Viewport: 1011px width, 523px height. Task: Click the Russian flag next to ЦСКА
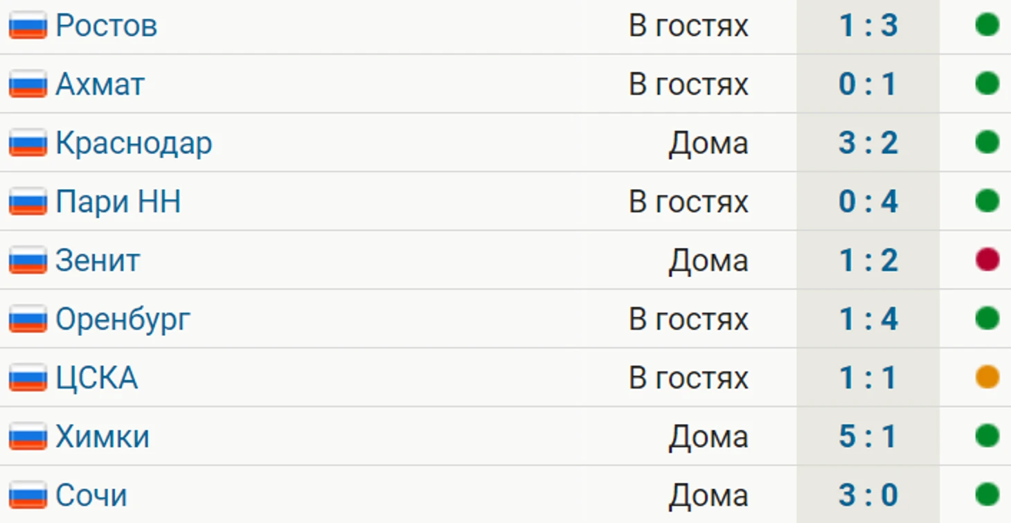coord(28,378)
